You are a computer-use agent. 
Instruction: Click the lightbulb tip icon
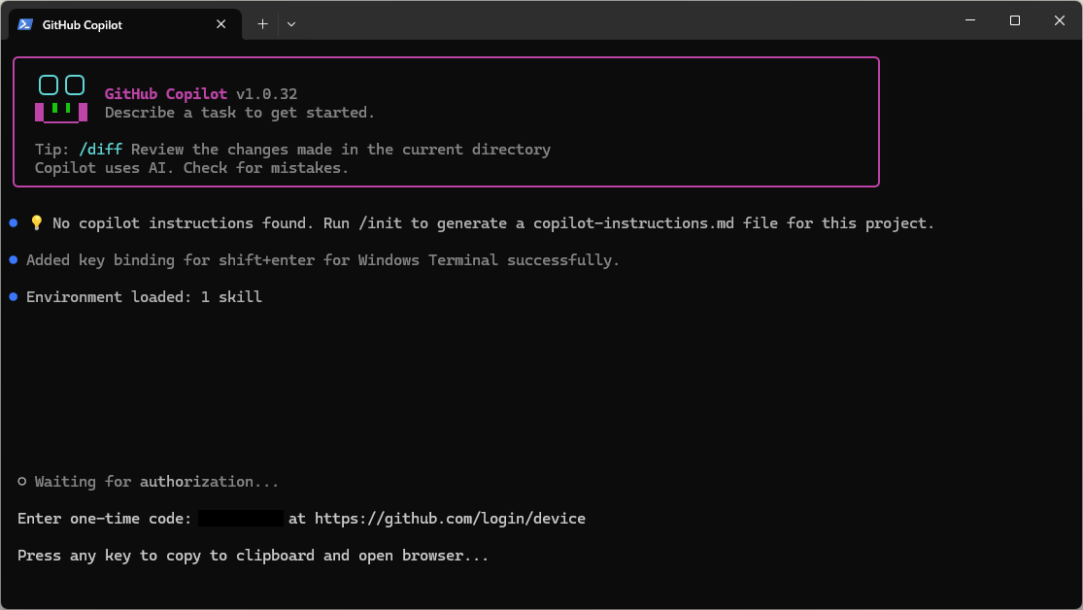coord(37,223)
